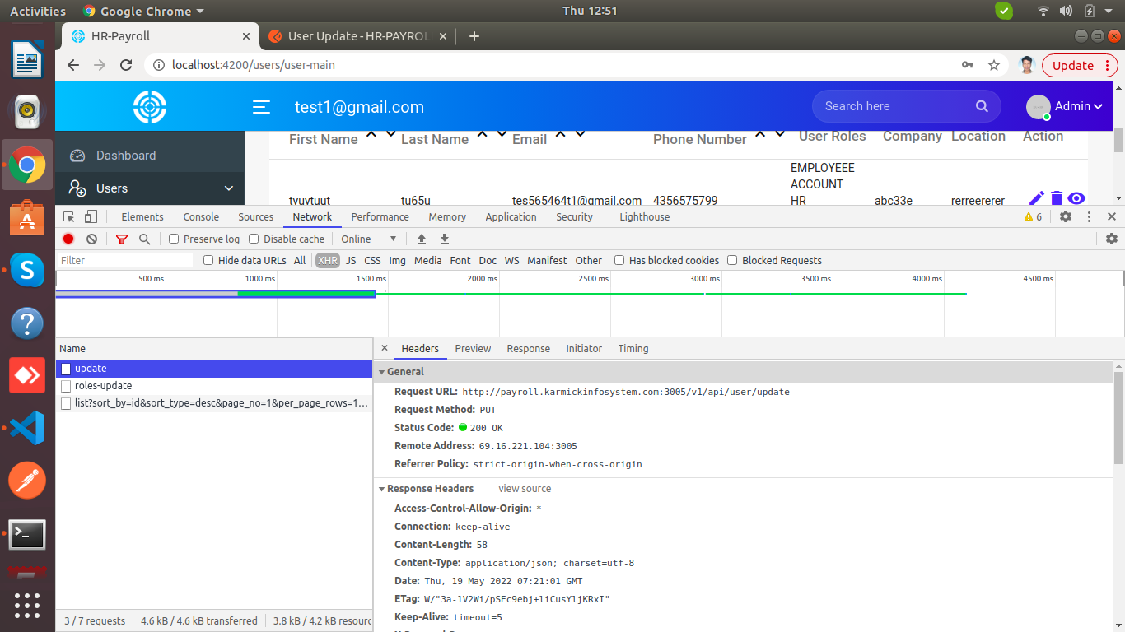Screen dimensions: 1125x632
Task: Open the Online throttling dropdown
Action: click(369, 239)
